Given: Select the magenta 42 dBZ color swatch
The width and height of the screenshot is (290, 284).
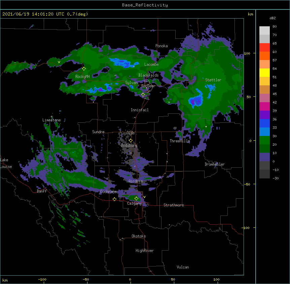Looking at the screenshot, I should (x=264, y=106).
